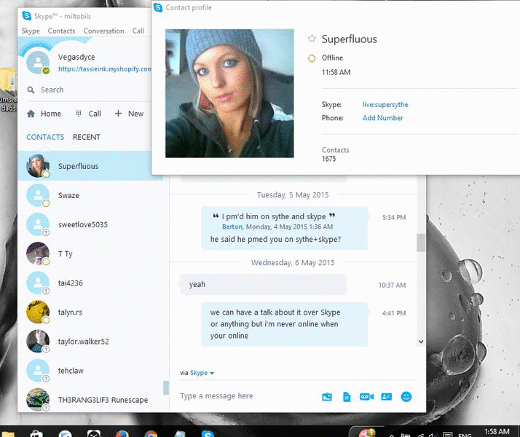Screen dimensions: 520x437
Task: Click the online status badge on Vegasdyce avatar
Action: tap(46, 71)
